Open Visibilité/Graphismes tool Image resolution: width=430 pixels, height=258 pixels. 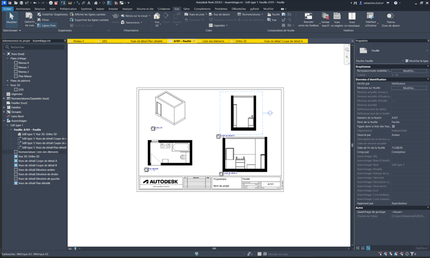click(x=52, y=15)
